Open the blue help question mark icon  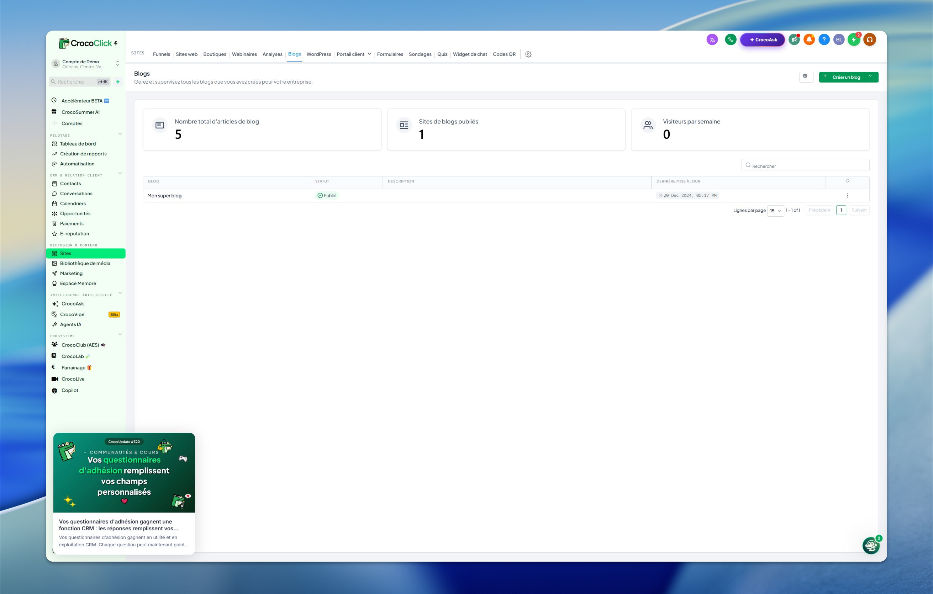pos(824,39)
